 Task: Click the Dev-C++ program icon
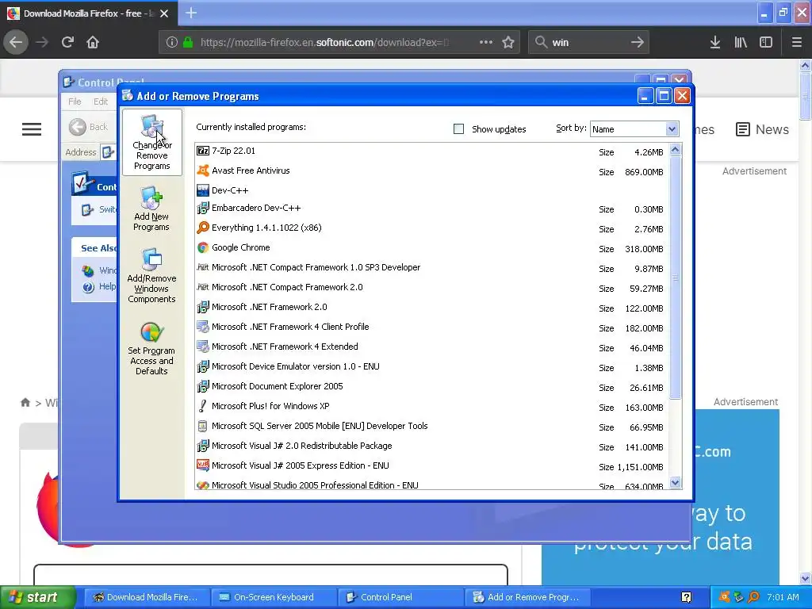coord(203,190)
